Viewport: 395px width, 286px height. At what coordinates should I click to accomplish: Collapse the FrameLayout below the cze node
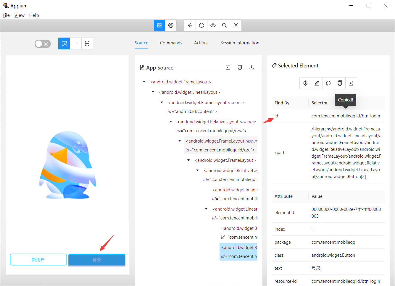[x=188, y=160]
